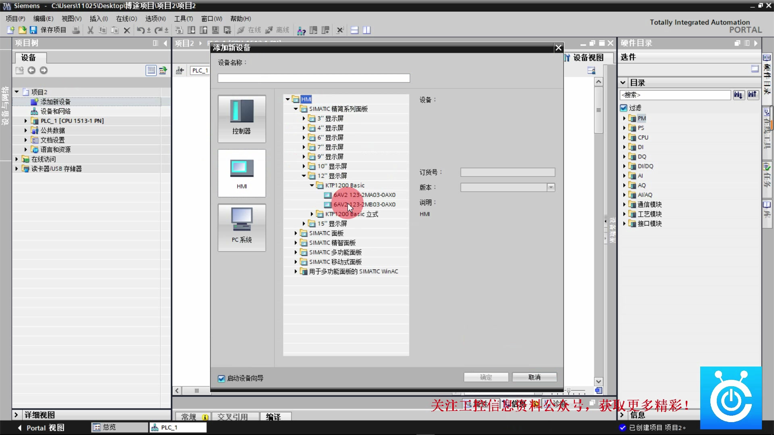Click the Redo arrow icon
774x435 pixels.
[x=158, y=30]
